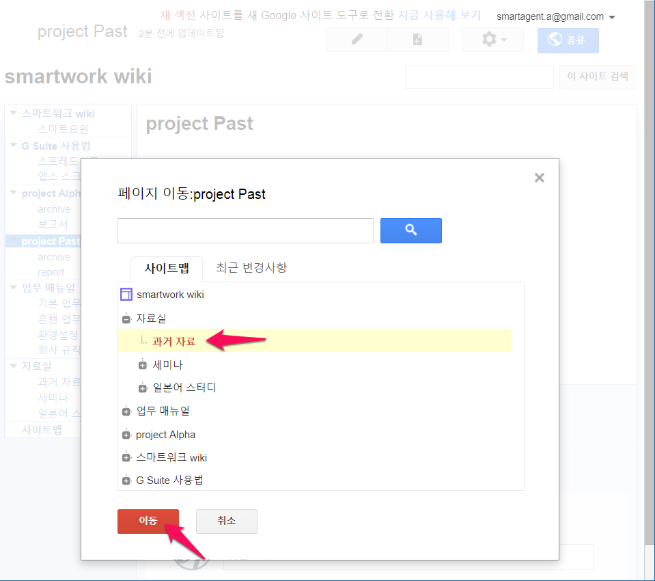Expand the project Alpha tree node
Viewport: 655px width, 581px height.
click(126, 435)
